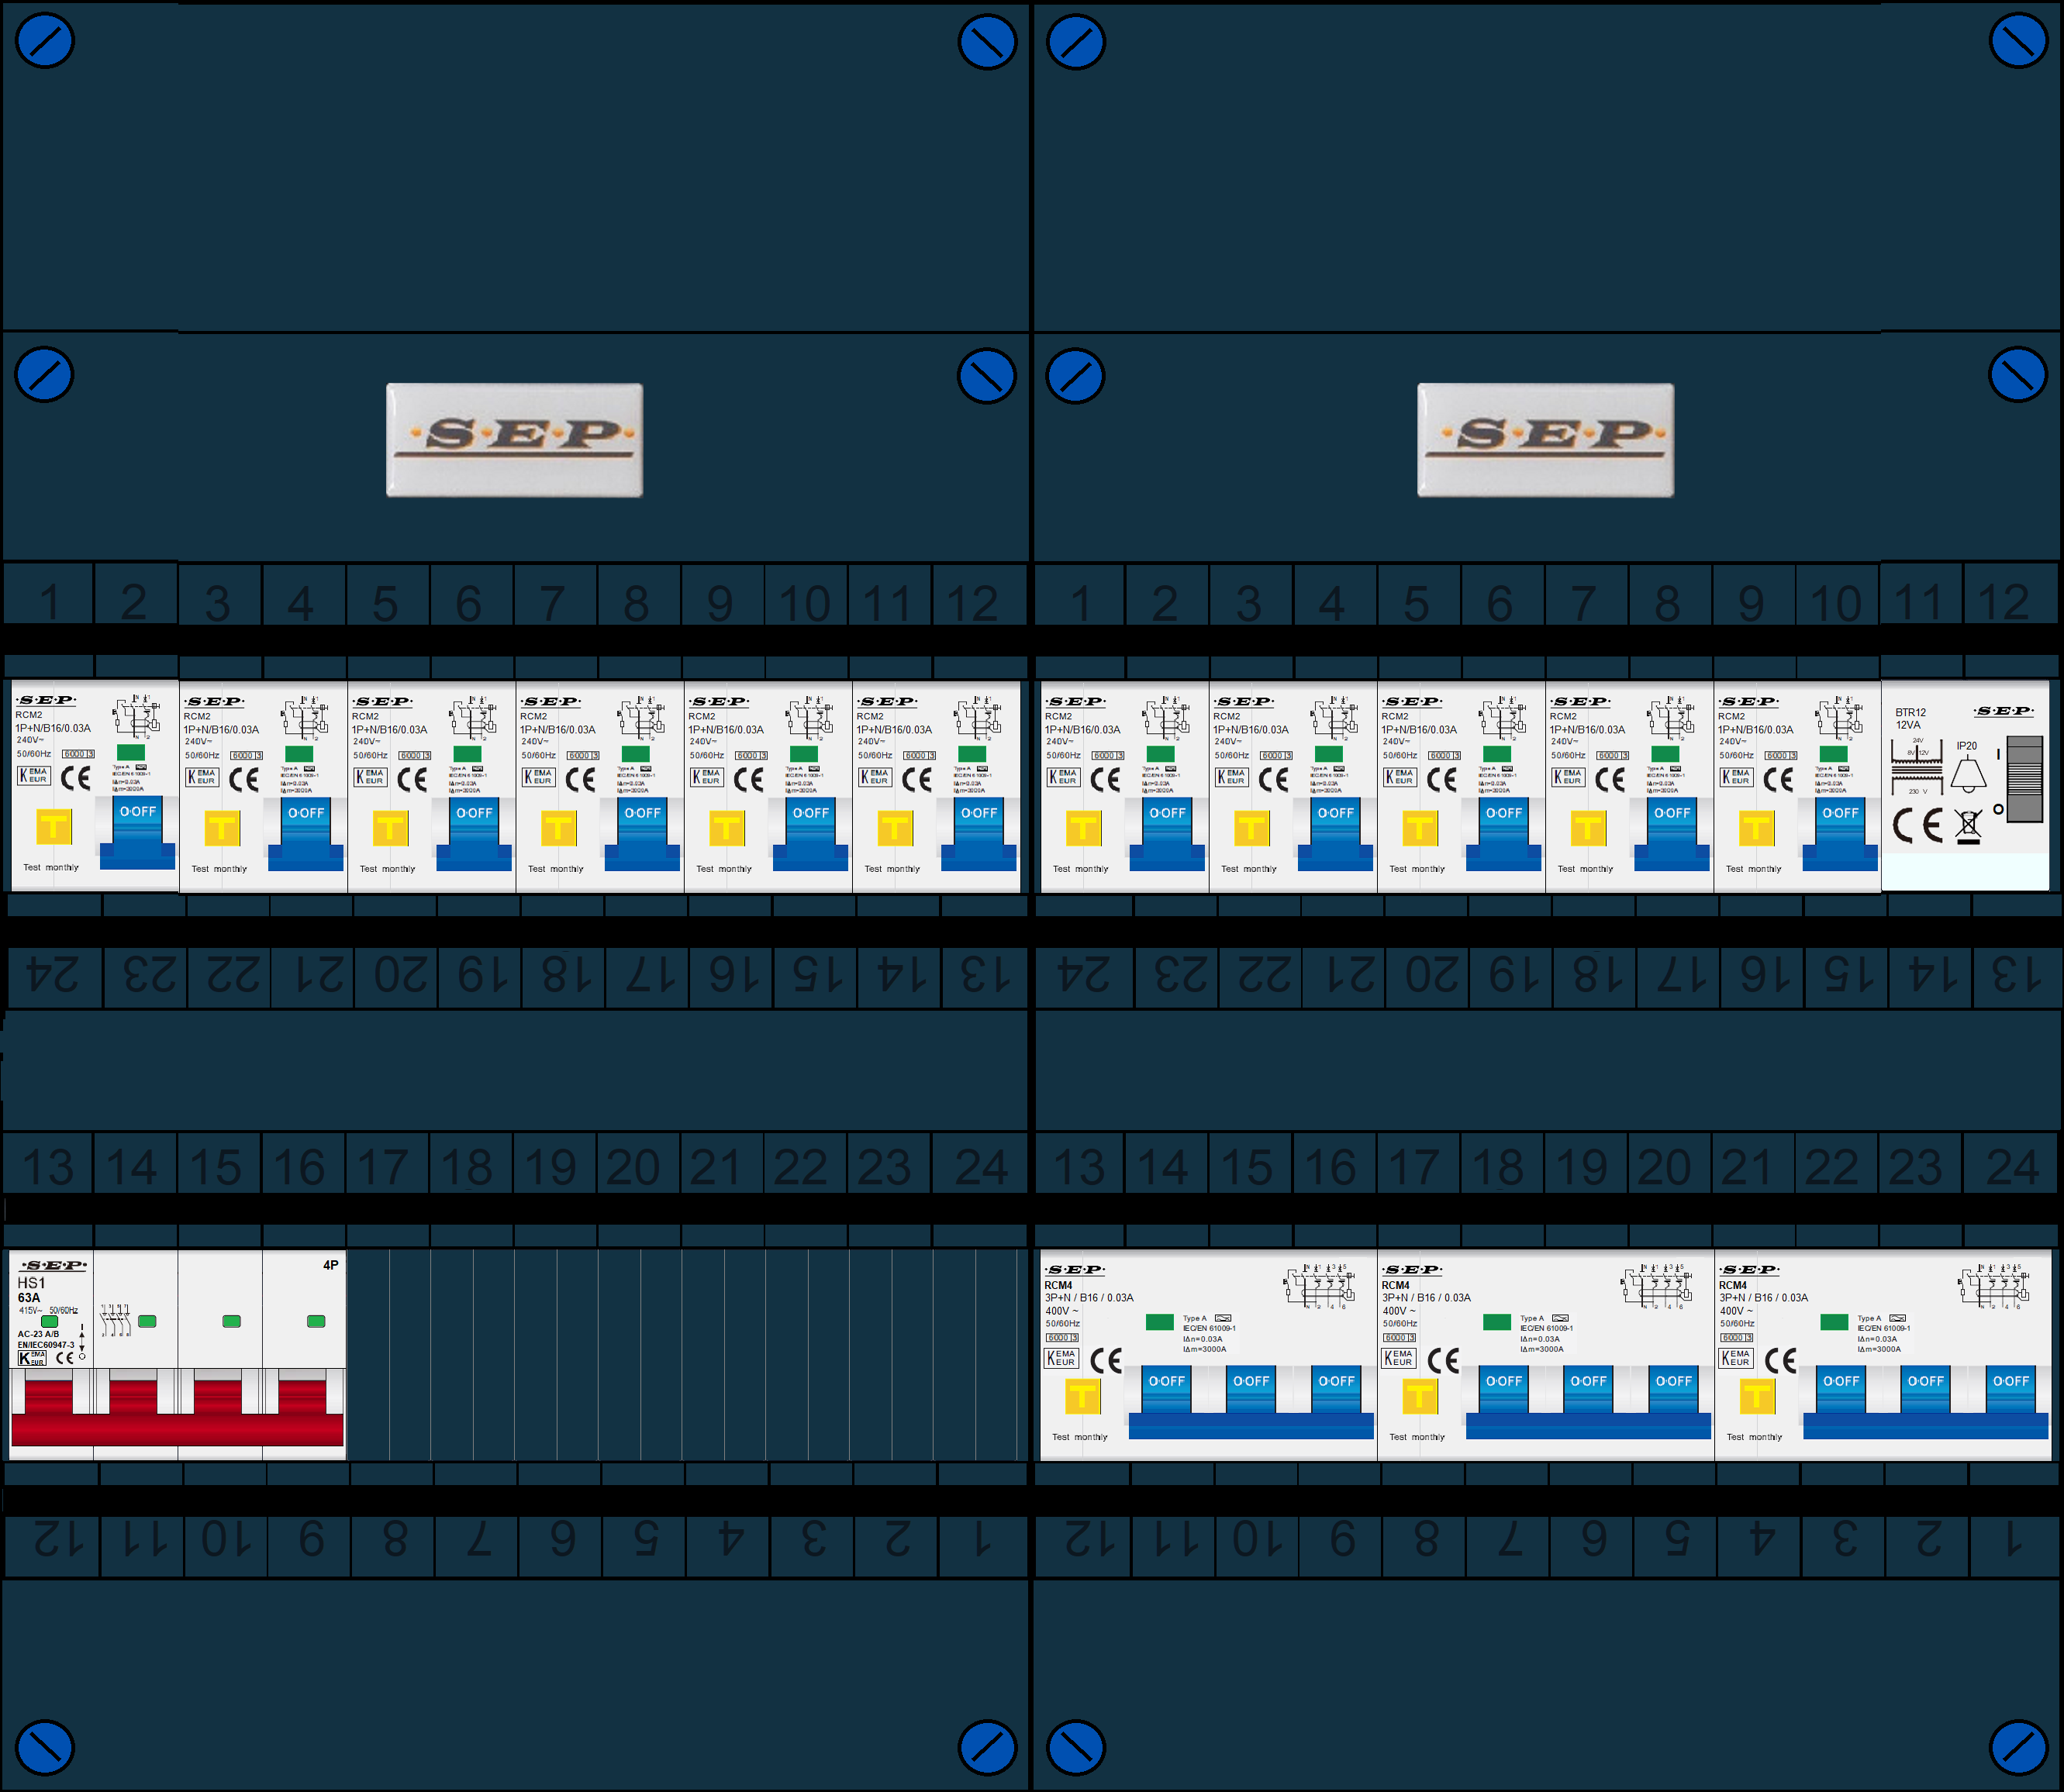
Task: Click the wiring diagram on left panel RCM2 under slots 1-2
Action: click(x=137, y=716)
